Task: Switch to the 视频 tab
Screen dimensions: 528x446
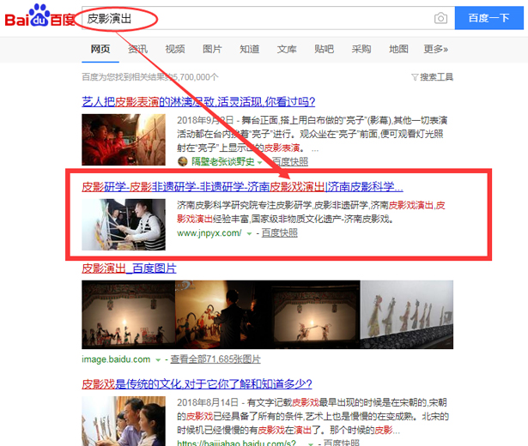Action: (x=175, y=49)
